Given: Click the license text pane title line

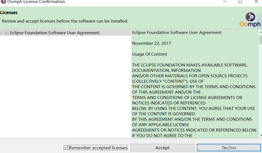Looking at the screenshot, I should 177,33.
